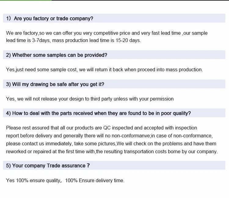
Task: Click the 'reworked or repaired' transportation costs line
Action: tap(112, 151)
